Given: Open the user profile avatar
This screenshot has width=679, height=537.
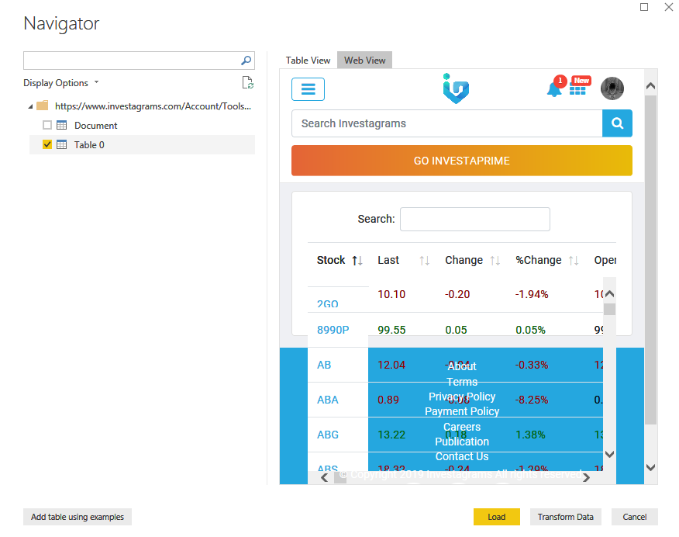Looking at the screenshot, I should [x=612, y=88].
